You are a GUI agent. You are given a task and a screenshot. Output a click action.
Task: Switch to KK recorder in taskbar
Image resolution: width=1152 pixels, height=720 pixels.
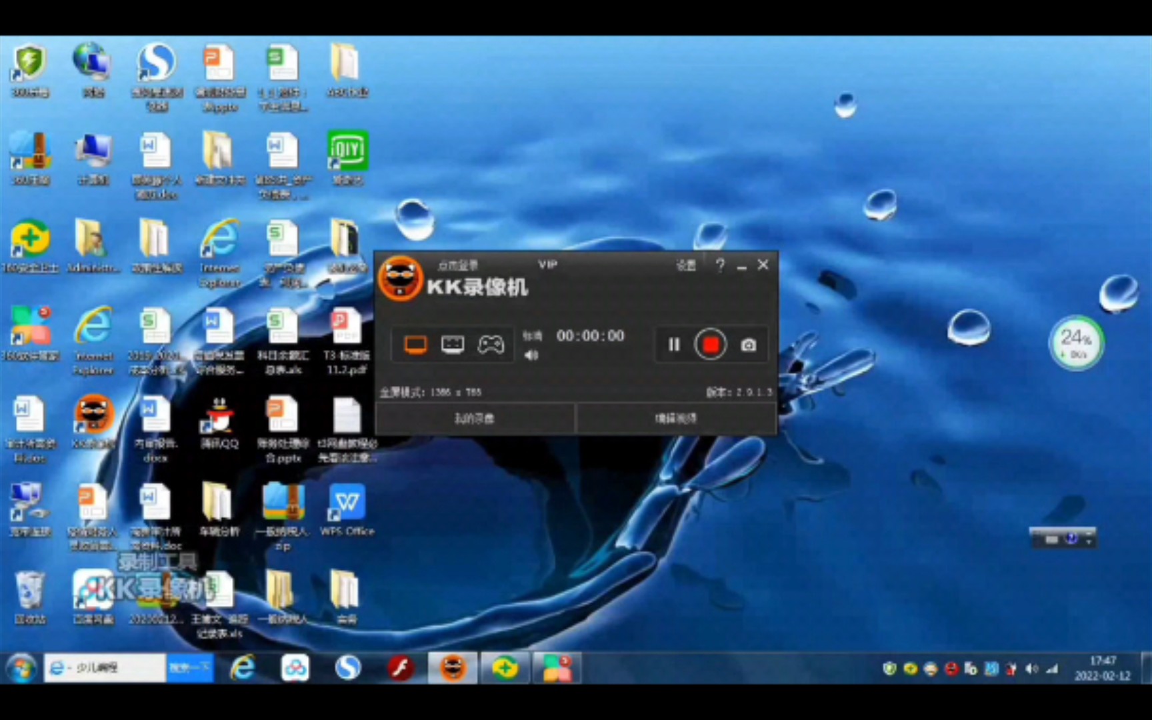click(453, 667)
